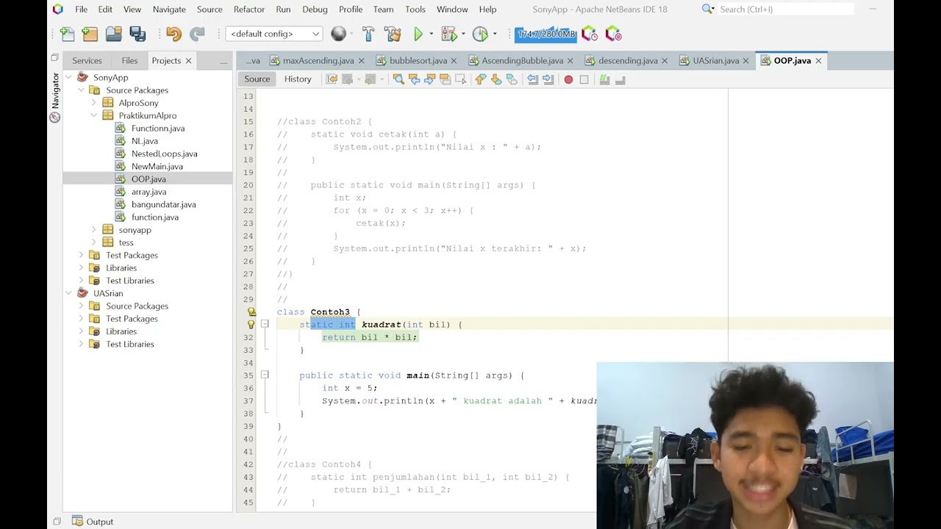Expand the AlproSony package node
The width and height of the screenshot is (941, 529).
[x=94, y=103]
